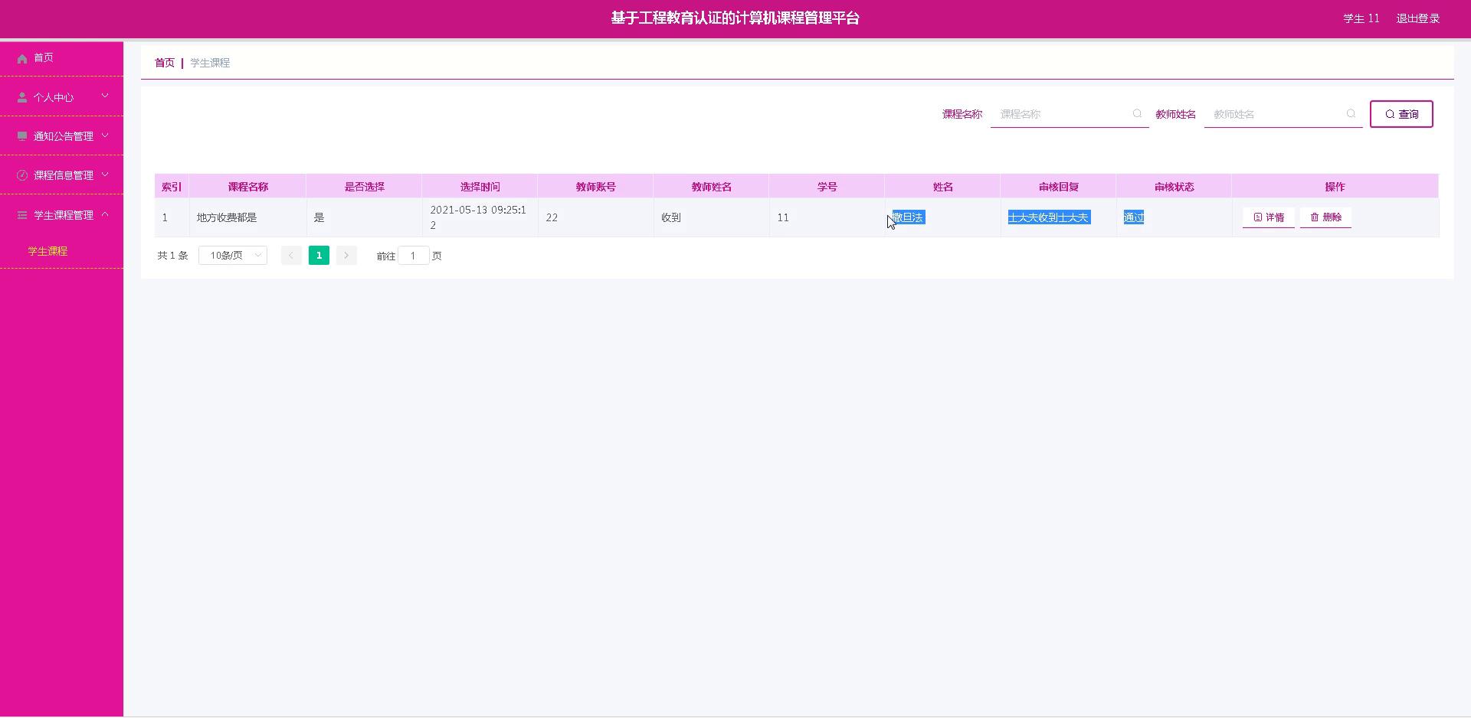Click the list icon beside 学生课程管理
The width and height of the screenshot is (1471, 718).
[x=21, y=214]
